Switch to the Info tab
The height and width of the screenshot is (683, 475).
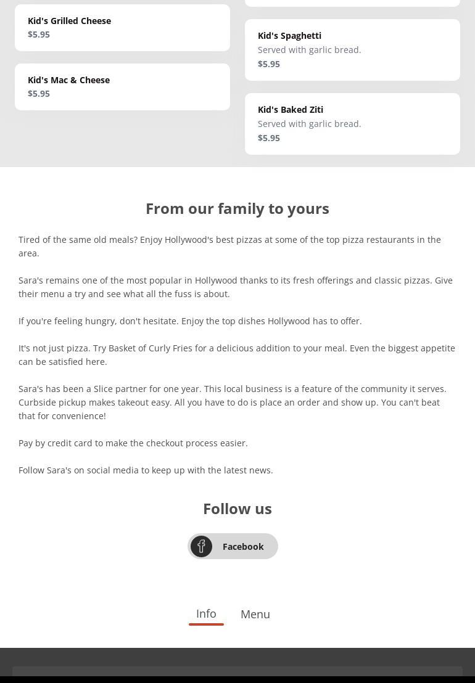[206, 614]
